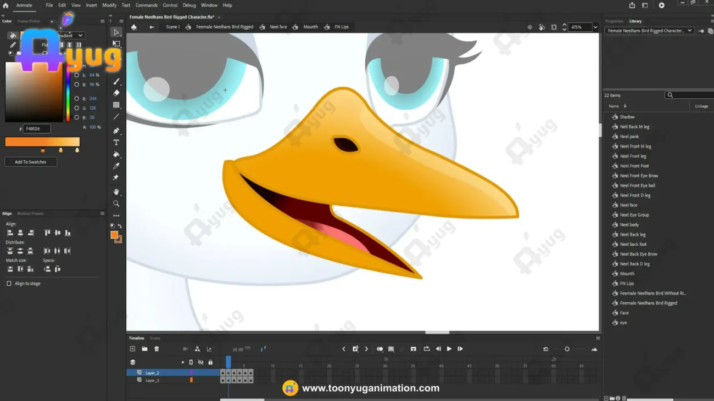
Task: Open the Modify menu
Action: click(x=109, y=5)
